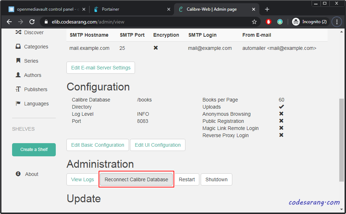Click the Publishers text-size icon
Screen dimensions: 346x214
(x=18, y=89)
